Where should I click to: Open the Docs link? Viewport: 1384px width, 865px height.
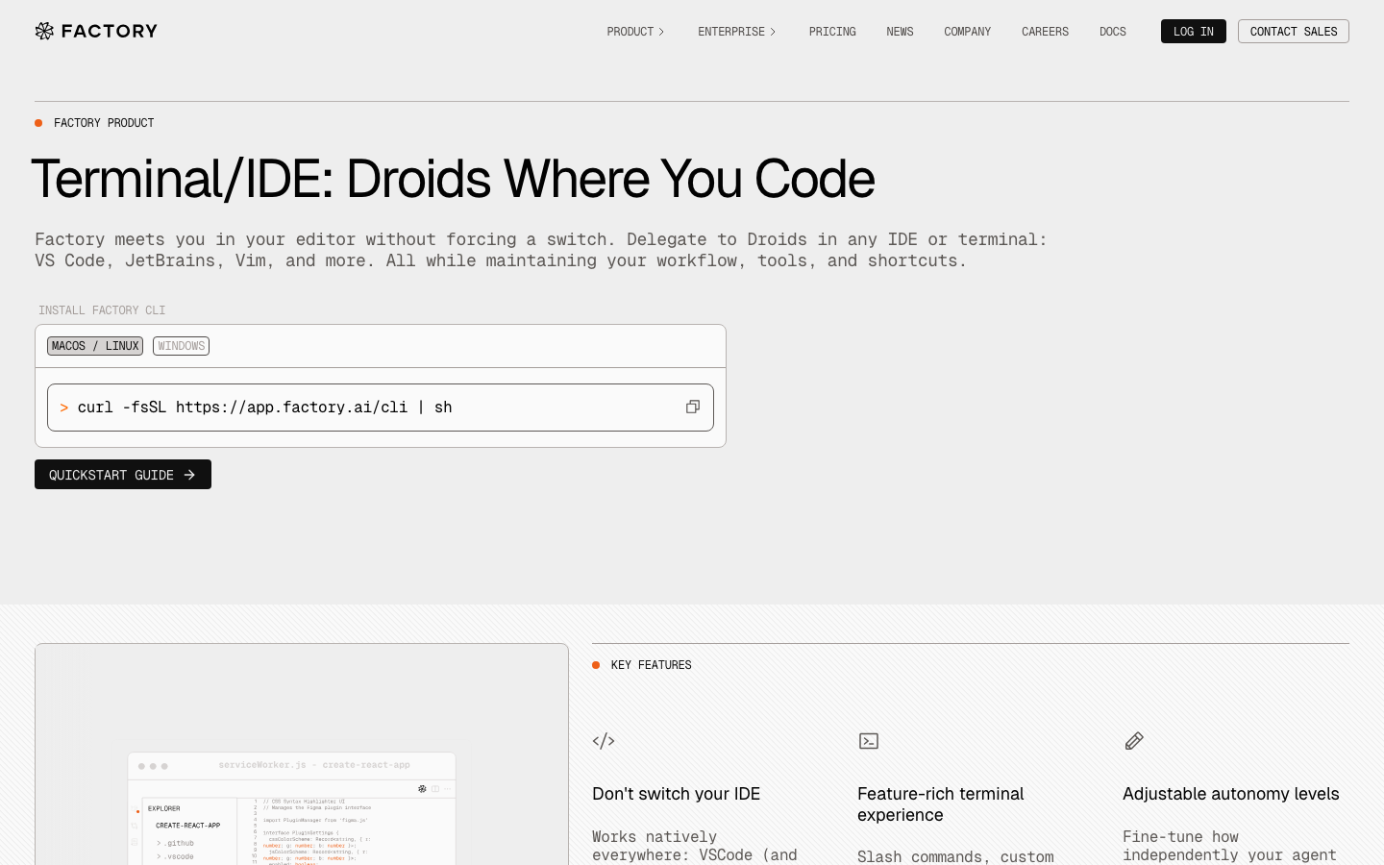tap(1113, 32)
